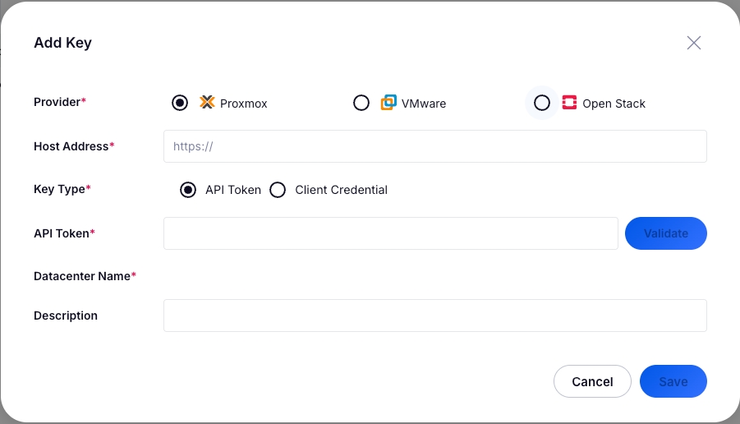Click the VMware text label

point(424,104)
